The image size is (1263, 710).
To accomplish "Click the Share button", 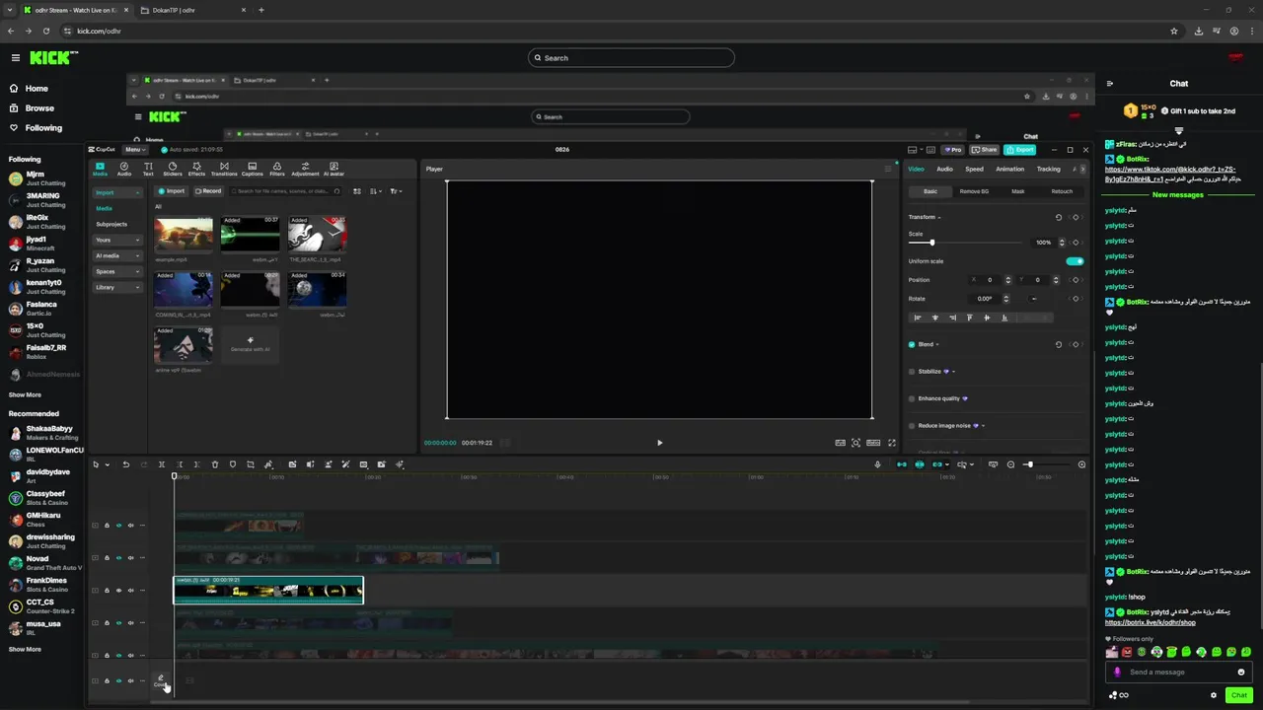I will pos(985,150).
